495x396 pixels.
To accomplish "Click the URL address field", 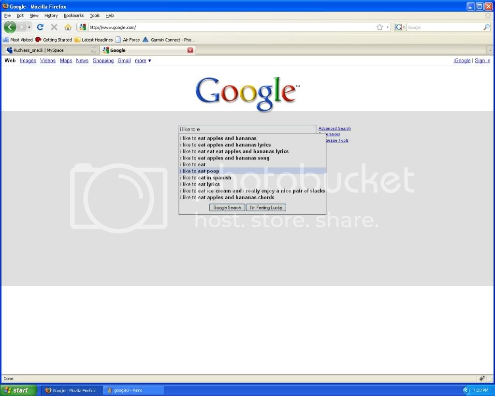I will [232, 28].
